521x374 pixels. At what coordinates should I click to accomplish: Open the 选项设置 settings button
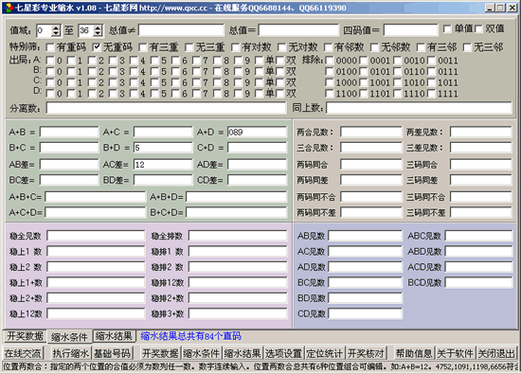click(x=283, y=353)
